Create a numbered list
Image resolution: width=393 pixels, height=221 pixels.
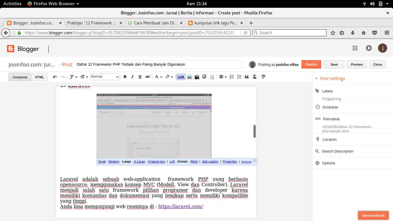pyautogui.click(x=232, y=77)
